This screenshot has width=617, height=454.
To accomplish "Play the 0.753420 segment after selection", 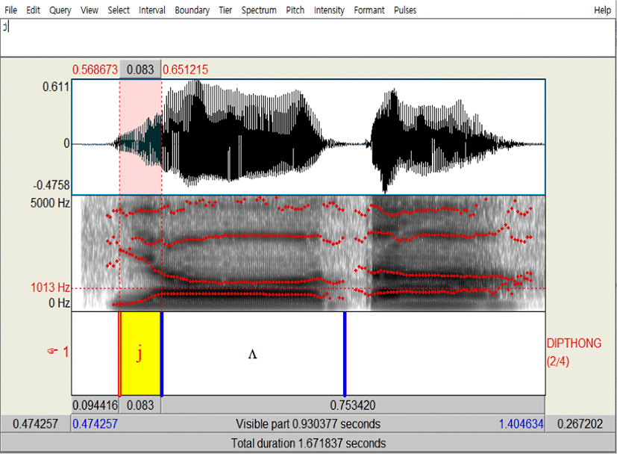I will (x=353, y=405).
